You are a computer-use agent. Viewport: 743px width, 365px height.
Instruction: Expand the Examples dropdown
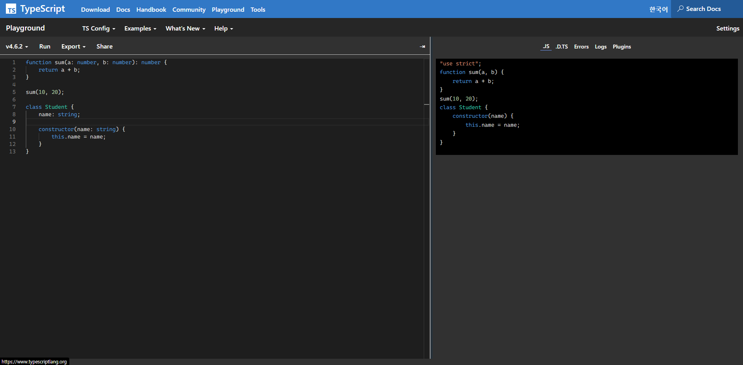(x=140, y=29)
